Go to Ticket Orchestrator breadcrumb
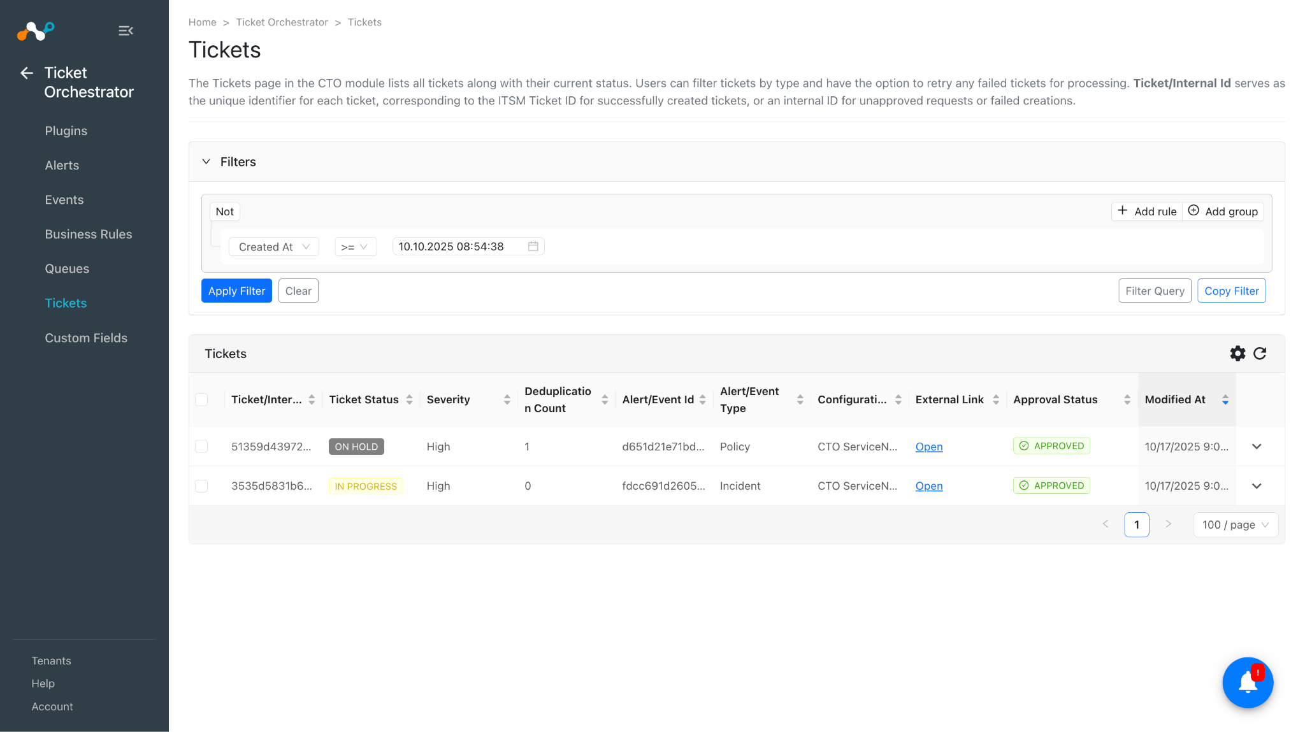Viewport: 1305px width, 732px height. pyautogui.click(x=282, y=22)
